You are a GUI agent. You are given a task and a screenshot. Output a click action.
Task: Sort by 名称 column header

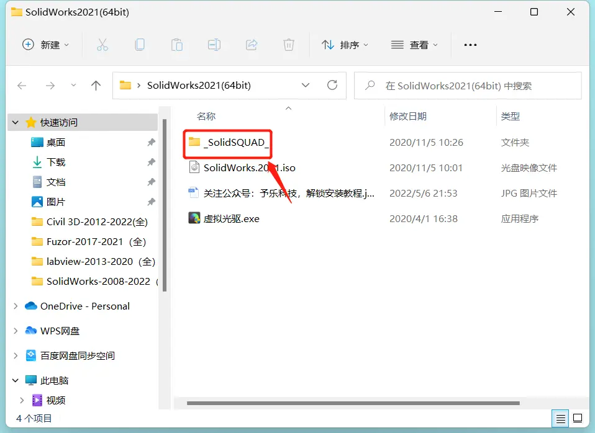click(206, 116)
